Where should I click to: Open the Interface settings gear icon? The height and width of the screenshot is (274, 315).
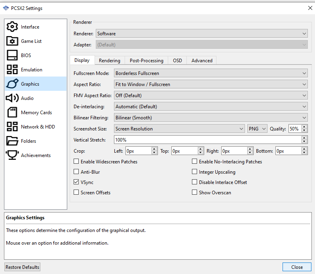point(12,27)
